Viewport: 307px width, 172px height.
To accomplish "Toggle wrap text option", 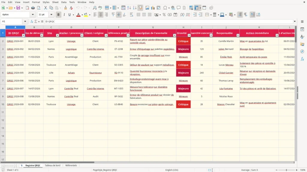I will tap(131, 15).
